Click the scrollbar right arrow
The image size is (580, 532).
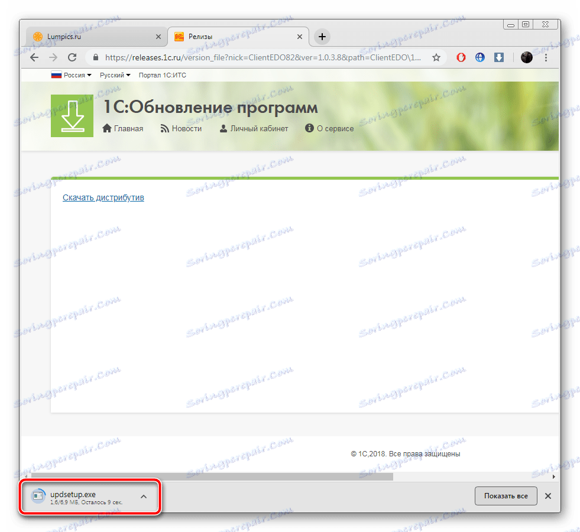[x=554, y=476]
